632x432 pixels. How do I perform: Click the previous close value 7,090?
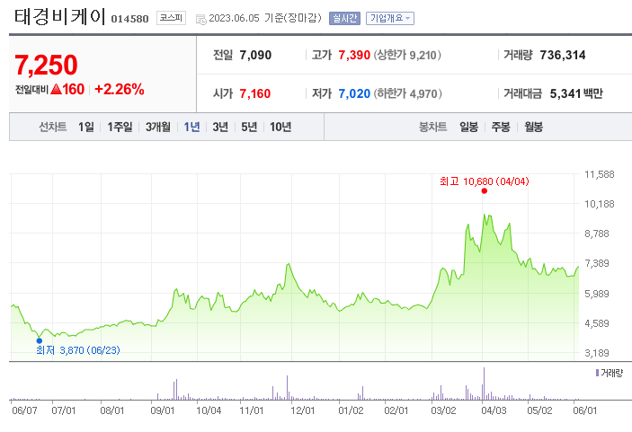coord(255,55)
